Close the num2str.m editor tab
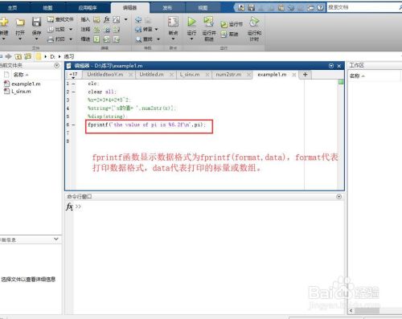This screenshot has height=319, width=402. point(249,75)
